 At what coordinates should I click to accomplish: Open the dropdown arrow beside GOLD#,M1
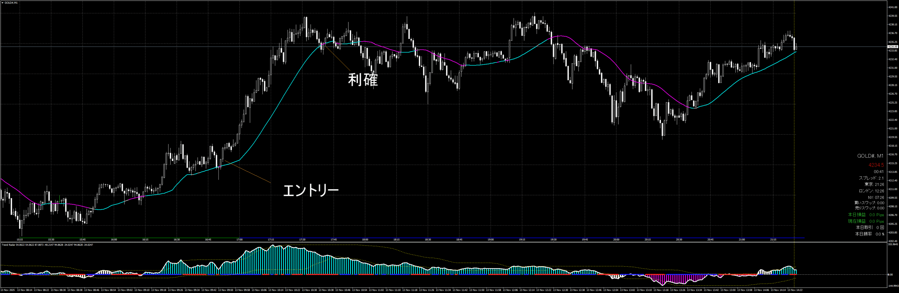(2, 3)
